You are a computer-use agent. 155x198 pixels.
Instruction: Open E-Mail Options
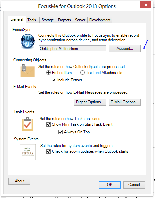coord(125,102)
